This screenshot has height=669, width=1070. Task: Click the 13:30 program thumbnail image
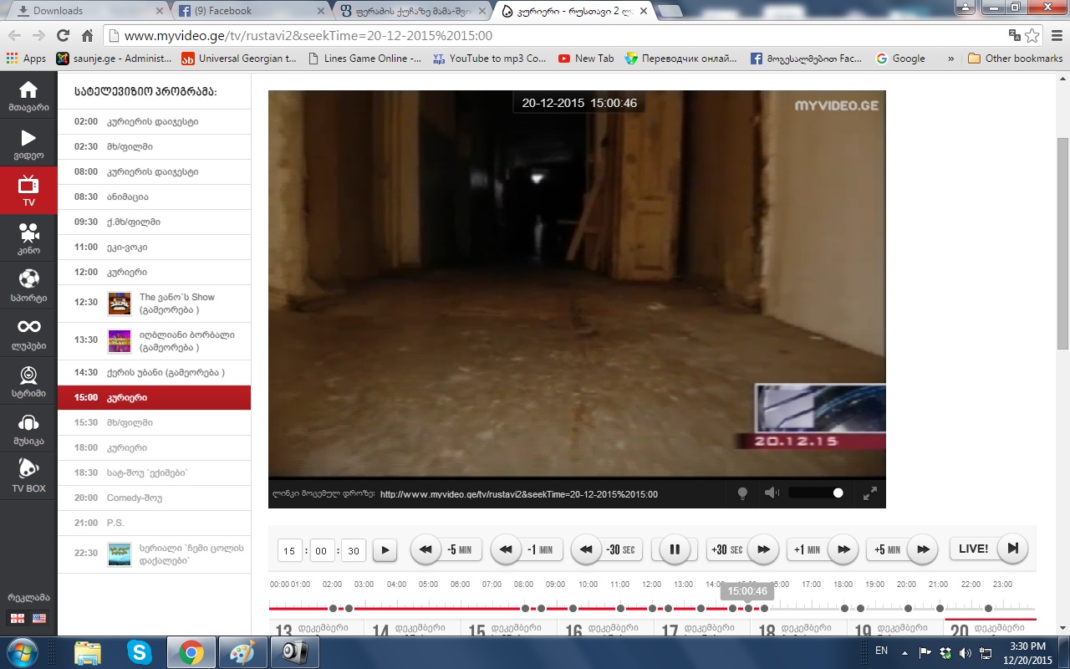point(120,341)
